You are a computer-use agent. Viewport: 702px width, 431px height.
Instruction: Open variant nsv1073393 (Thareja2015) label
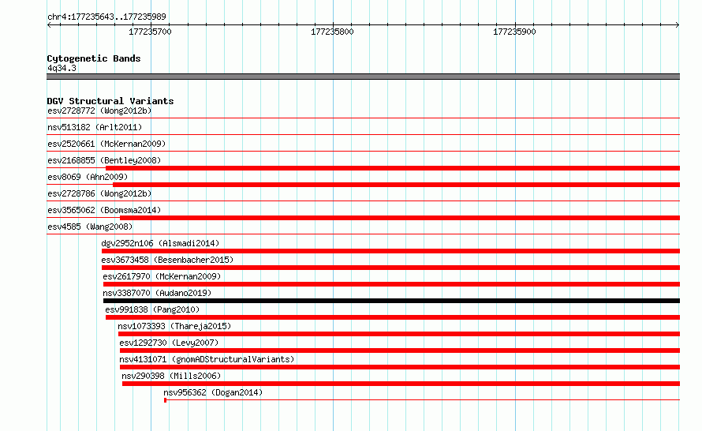coord(174,326)
